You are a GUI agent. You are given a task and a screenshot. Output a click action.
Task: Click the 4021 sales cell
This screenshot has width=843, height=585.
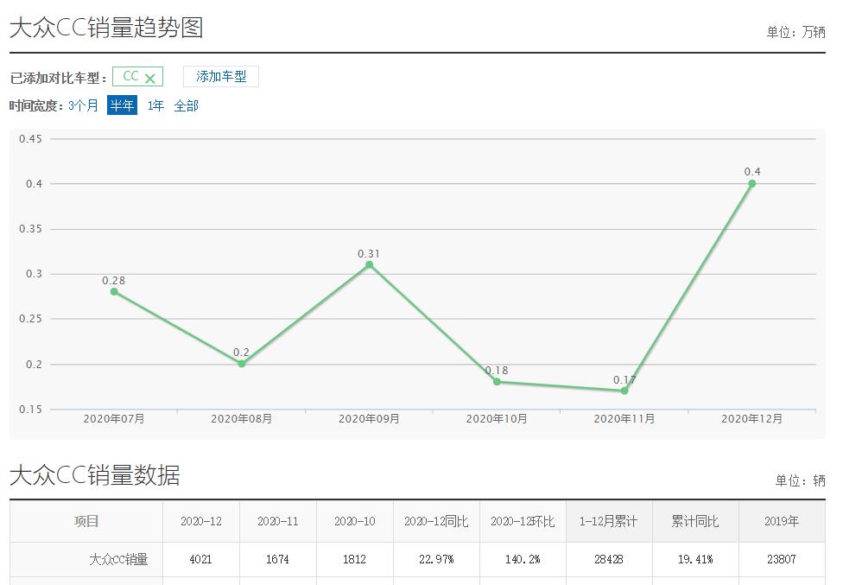pos(200,559)
